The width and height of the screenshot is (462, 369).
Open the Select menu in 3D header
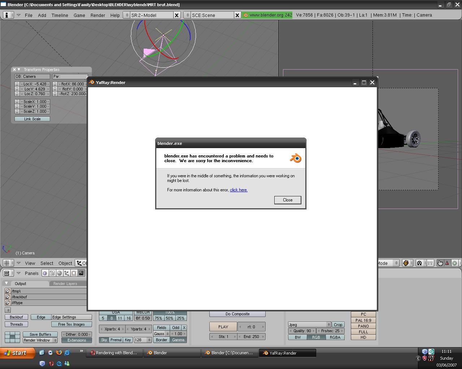coord(47,263)
